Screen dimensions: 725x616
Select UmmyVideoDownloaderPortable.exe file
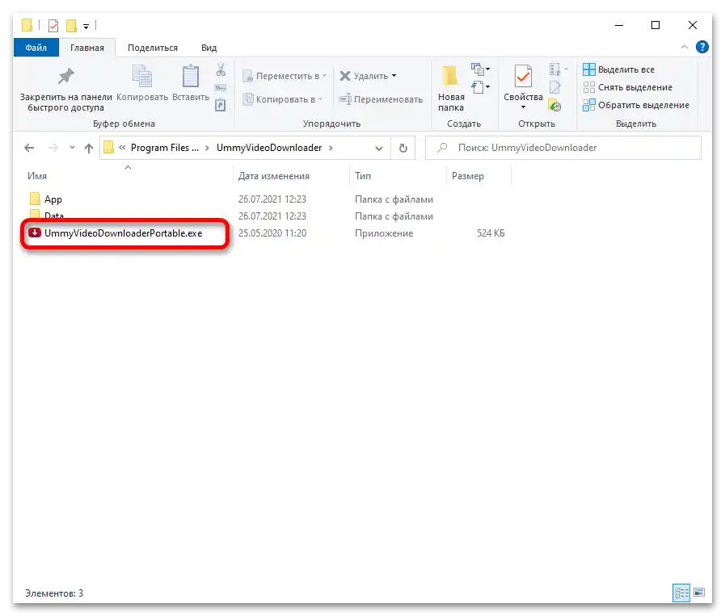(124, 233)
